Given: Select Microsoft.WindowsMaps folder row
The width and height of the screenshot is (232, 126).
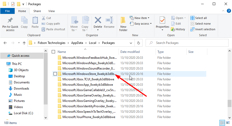Looking at the screenshot, I should tap(129, 63).
